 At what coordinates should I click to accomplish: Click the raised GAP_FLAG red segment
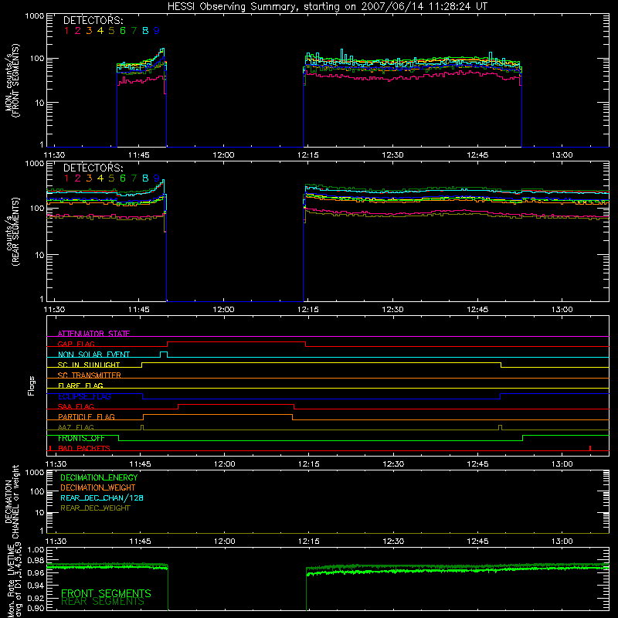(236, 342)
